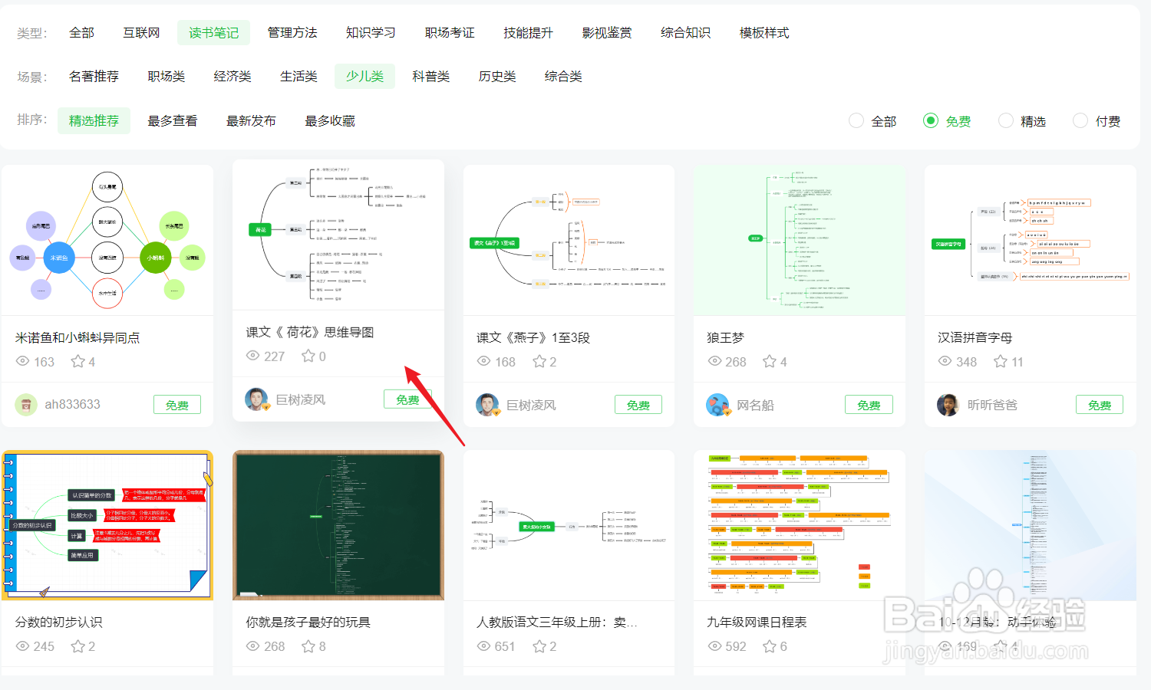
Task: Click star icon on 课文《燕子》1至3段 card
Action: (x=539, y=361)
